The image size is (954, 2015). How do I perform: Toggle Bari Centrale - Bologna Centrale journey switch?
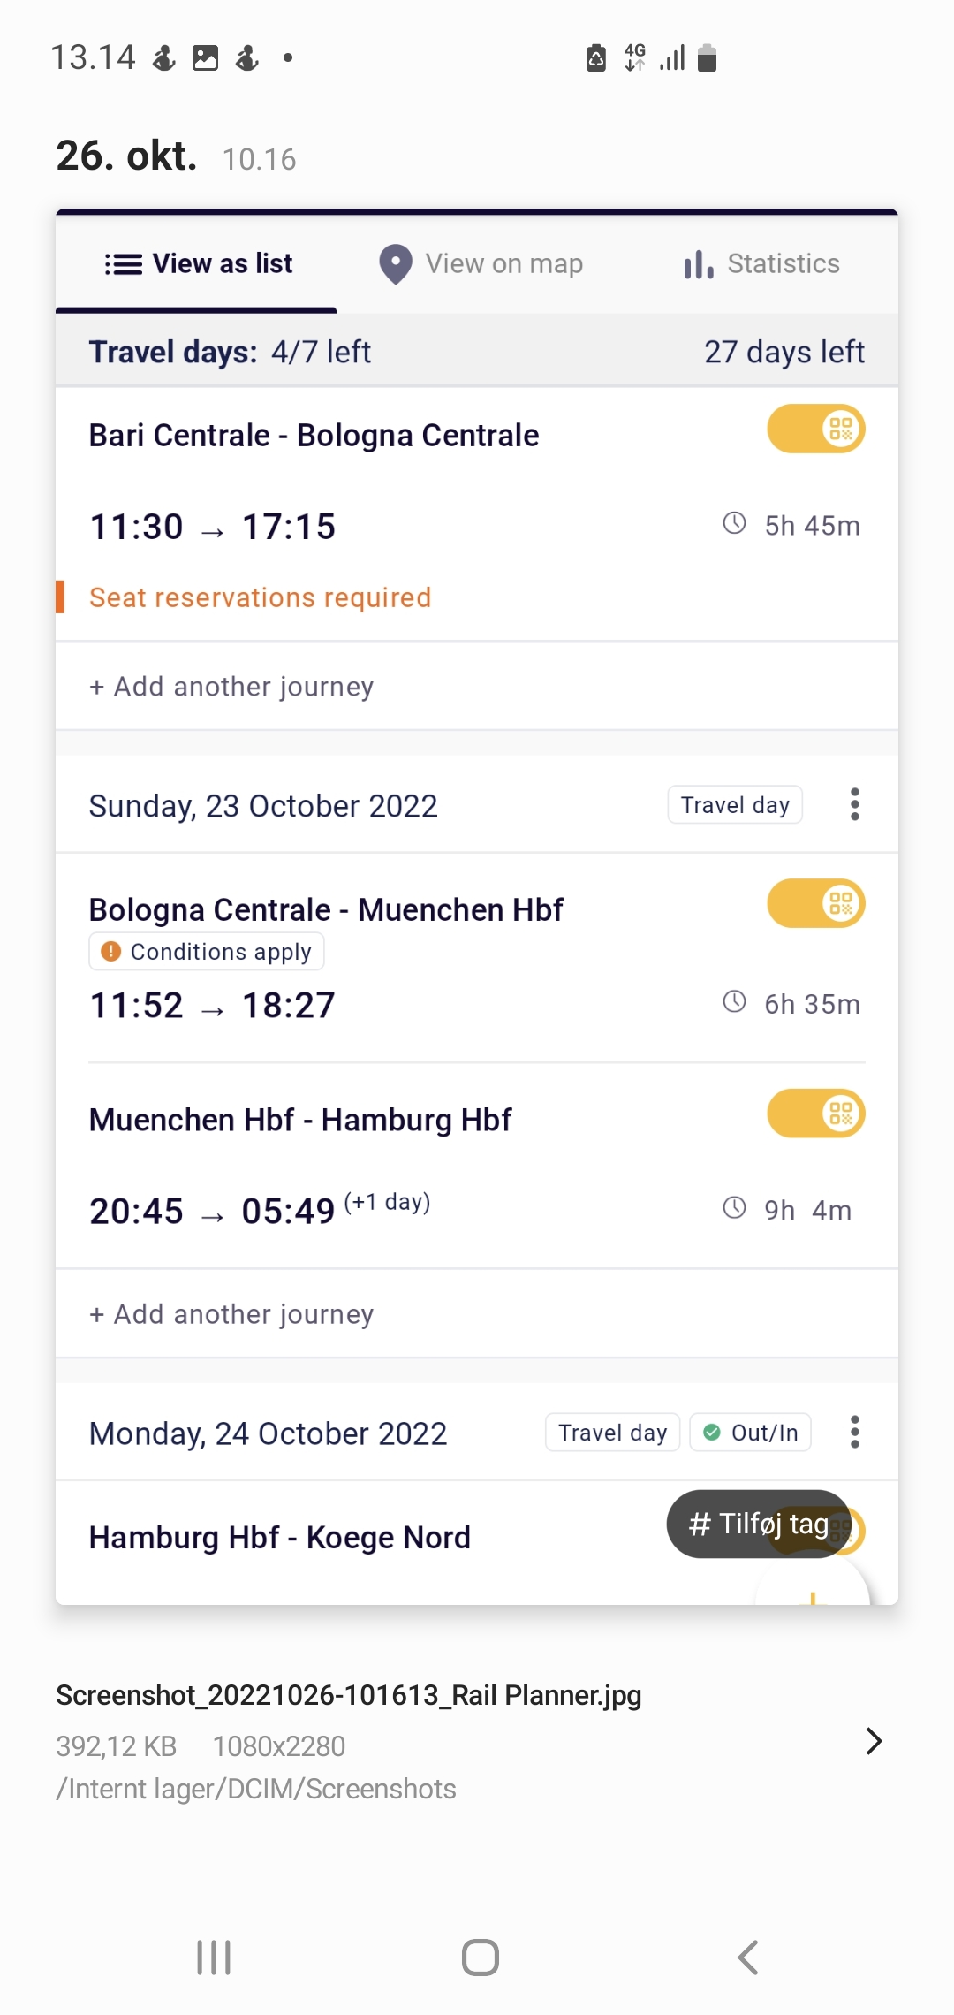pos(816,430)
